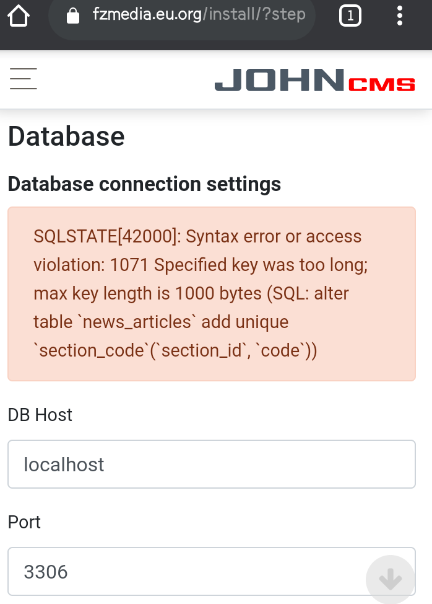Open the hamburger navigation menu

tap(24, 79)
